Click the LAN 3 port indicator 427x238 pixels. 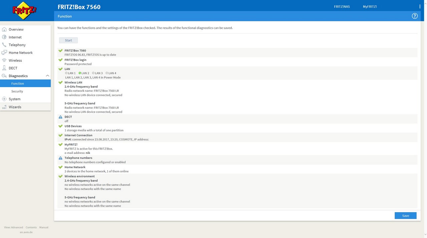tap(93, 73)
